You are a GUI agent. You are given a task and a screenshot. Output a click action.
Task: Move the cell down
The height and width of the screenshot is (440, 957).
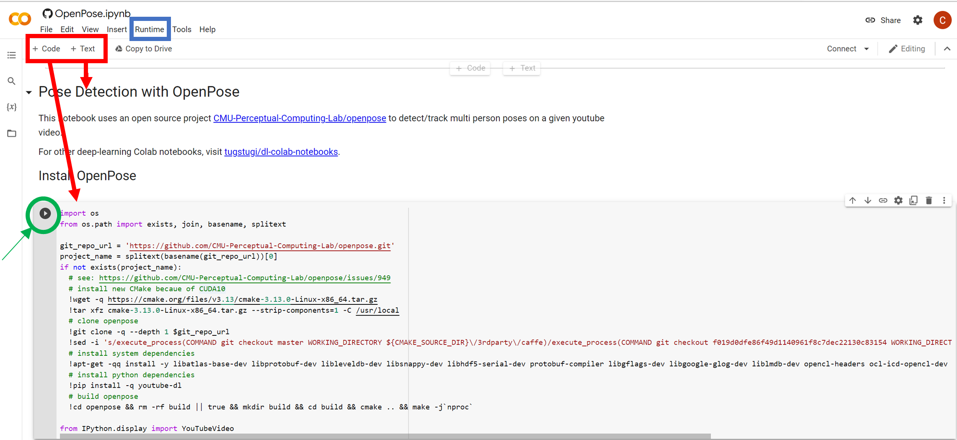[x=868, y=201]
